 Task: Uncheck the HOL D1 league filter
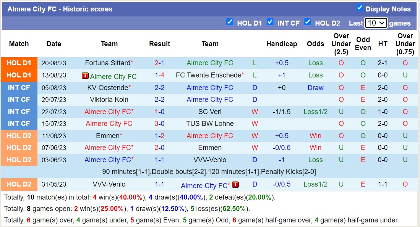coord(230,22)
